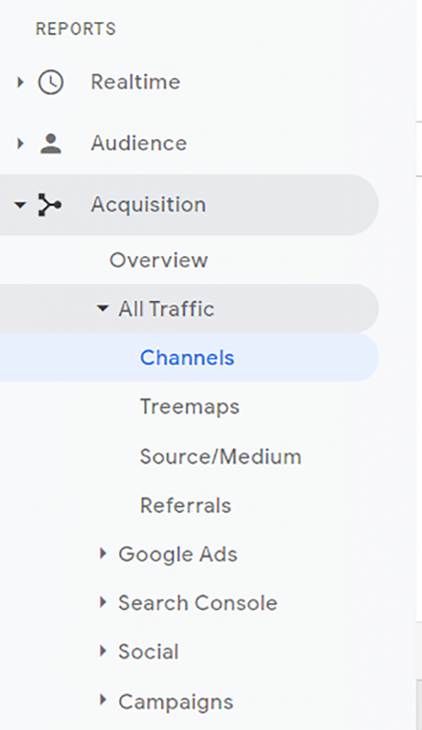Open the Source/Medium report
422x730 pixels.
[x=221, y=456]
